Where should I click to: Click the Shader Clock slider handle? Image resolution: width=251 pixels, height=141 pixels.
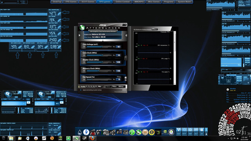[102, 62]
